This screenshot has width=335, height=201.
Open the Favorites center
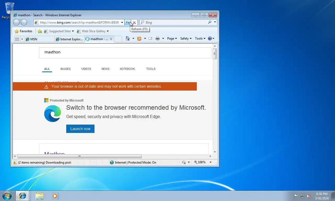(x=24, y=31)
